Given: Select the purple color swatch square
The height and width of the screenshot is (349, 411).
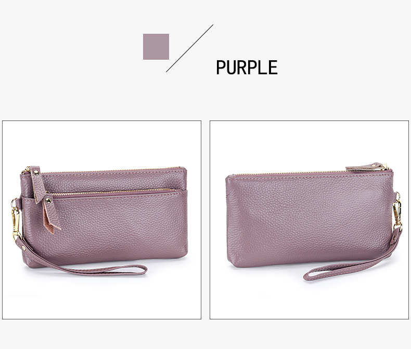Looking at the screenshot, I should (x=156, y=47).
